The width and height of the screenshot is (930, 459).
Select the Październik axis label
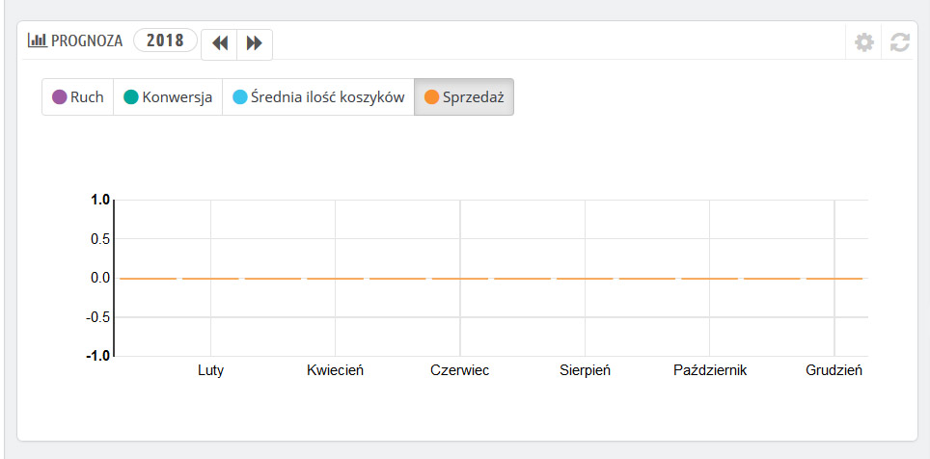pyautogui.click(x=710, y=370)
